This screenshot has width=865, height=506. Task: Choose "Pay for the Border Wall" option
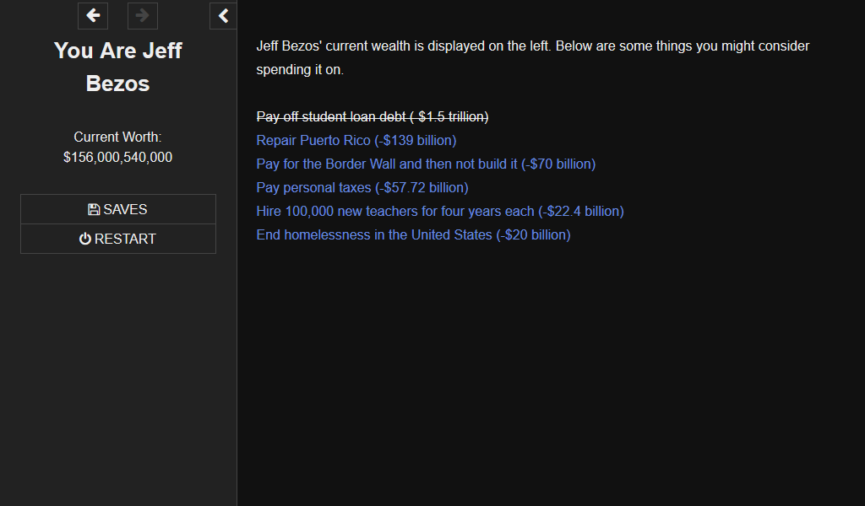(x=425, y=164)
